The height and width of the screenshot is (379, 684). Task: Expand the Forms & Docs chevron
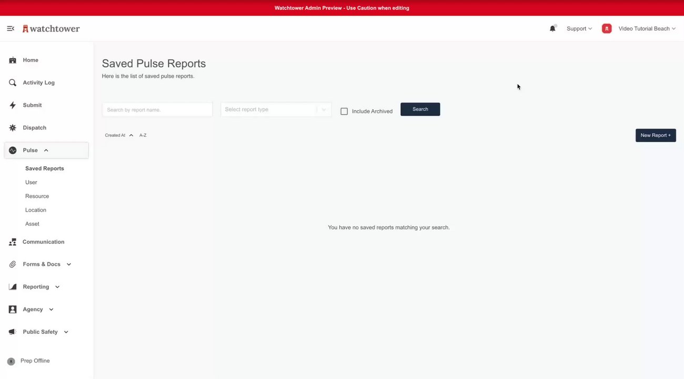(x=69, y=264)
